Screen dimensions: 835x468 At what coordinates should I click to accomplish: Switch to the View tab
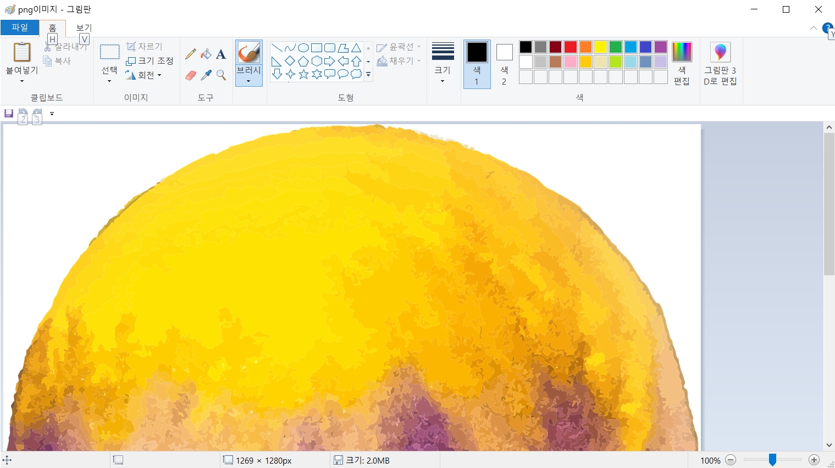[84, 28]
